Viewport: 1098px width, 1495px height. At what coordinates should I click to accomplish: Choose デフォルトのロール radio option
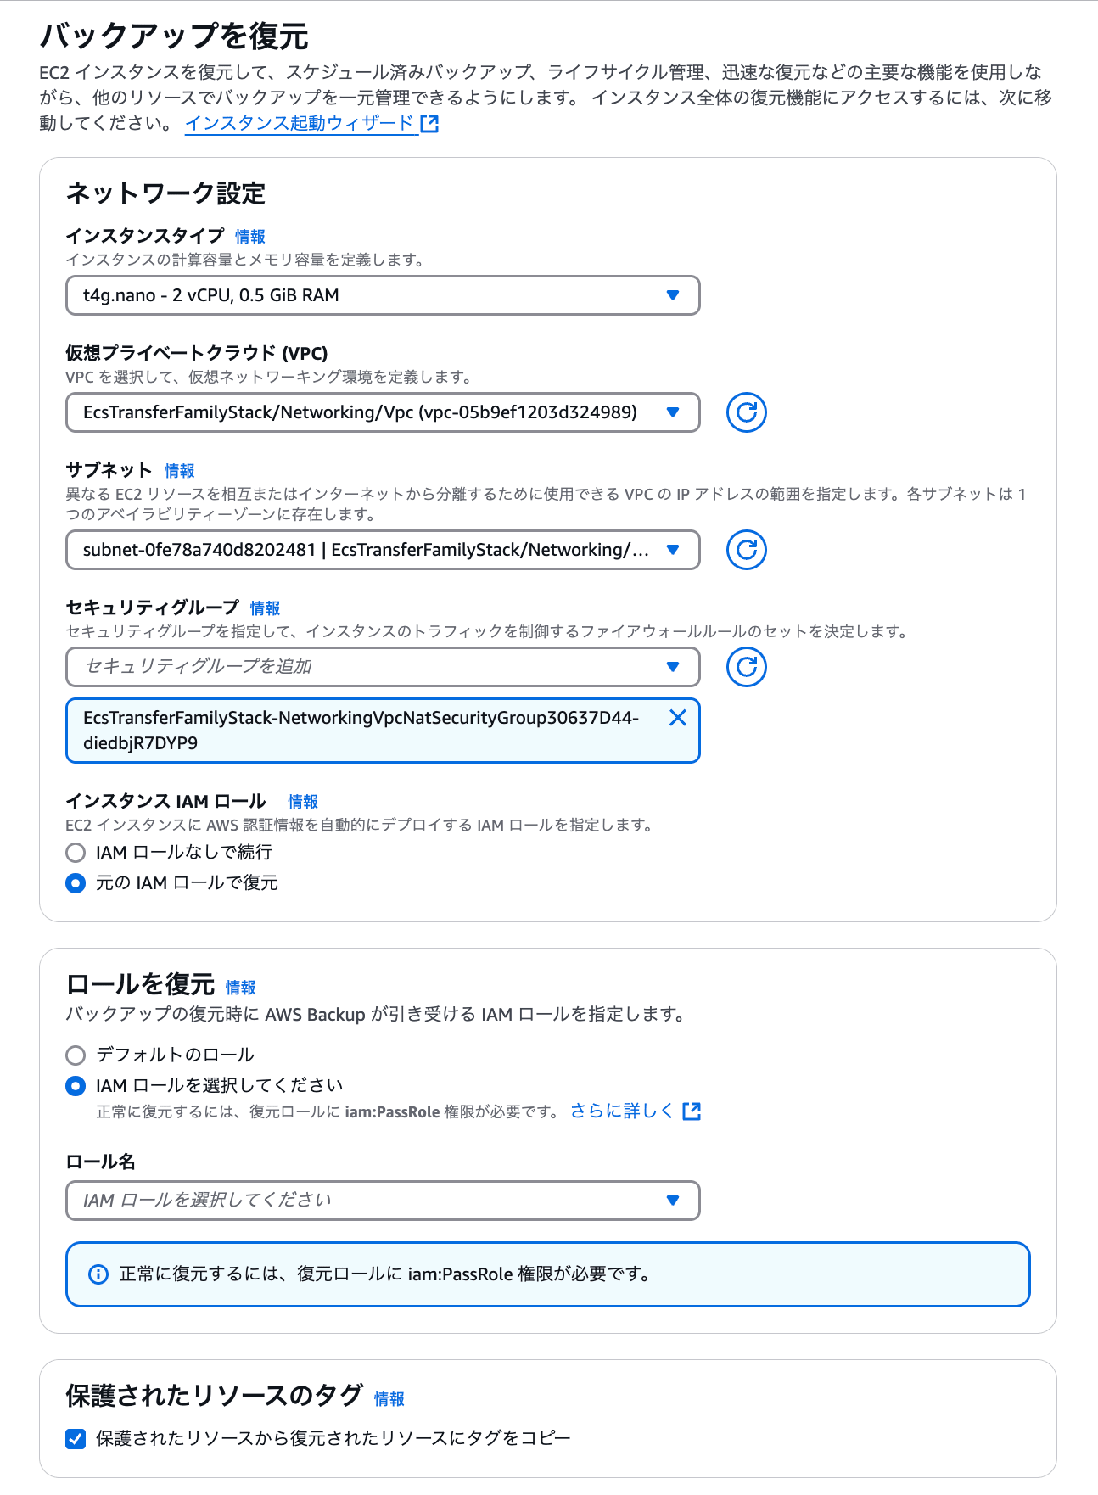pos(76,1055)
